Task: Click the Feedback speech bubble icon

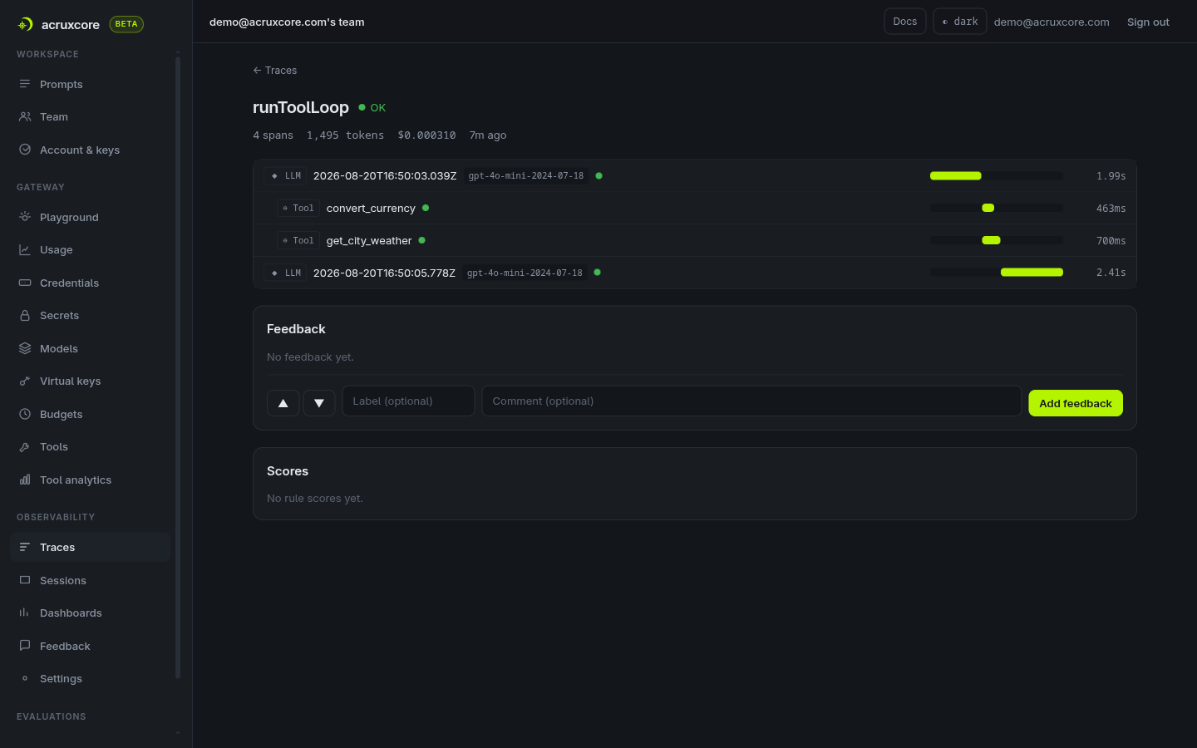Action: click(25, 646)
